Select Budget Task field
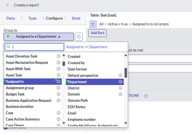This screenshot has width=192, height=134. [15, 94]
